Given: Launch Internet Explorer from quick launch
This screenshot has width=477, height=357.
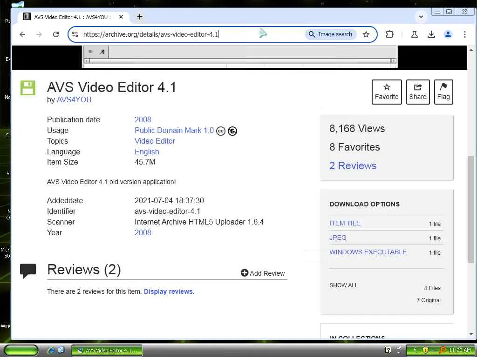Looking at the screenshot, I should tap(51, 350).
